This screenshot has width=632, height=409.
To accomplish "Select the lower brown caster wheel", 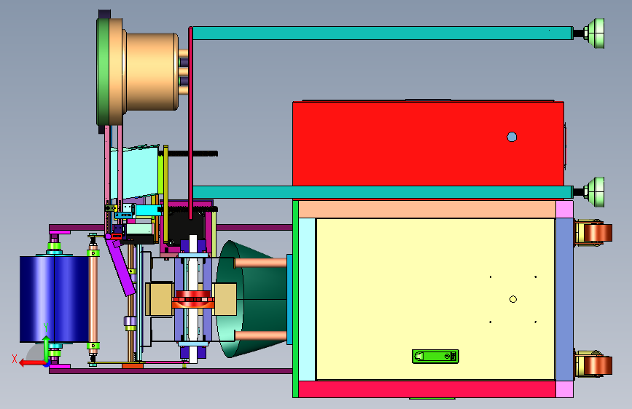I will (598, 365).
